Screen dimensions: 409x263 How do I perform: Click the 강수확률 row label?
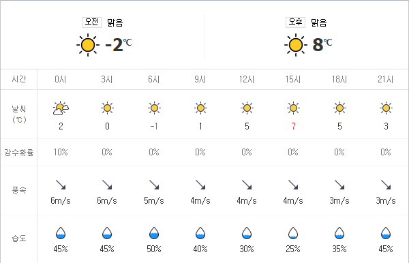[19, 152]
